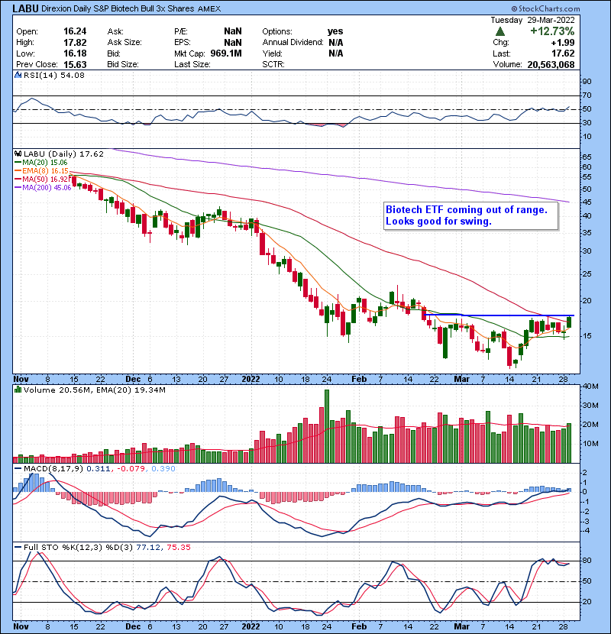Click the Prev Close value 15.63

click(x=75, y=65)
